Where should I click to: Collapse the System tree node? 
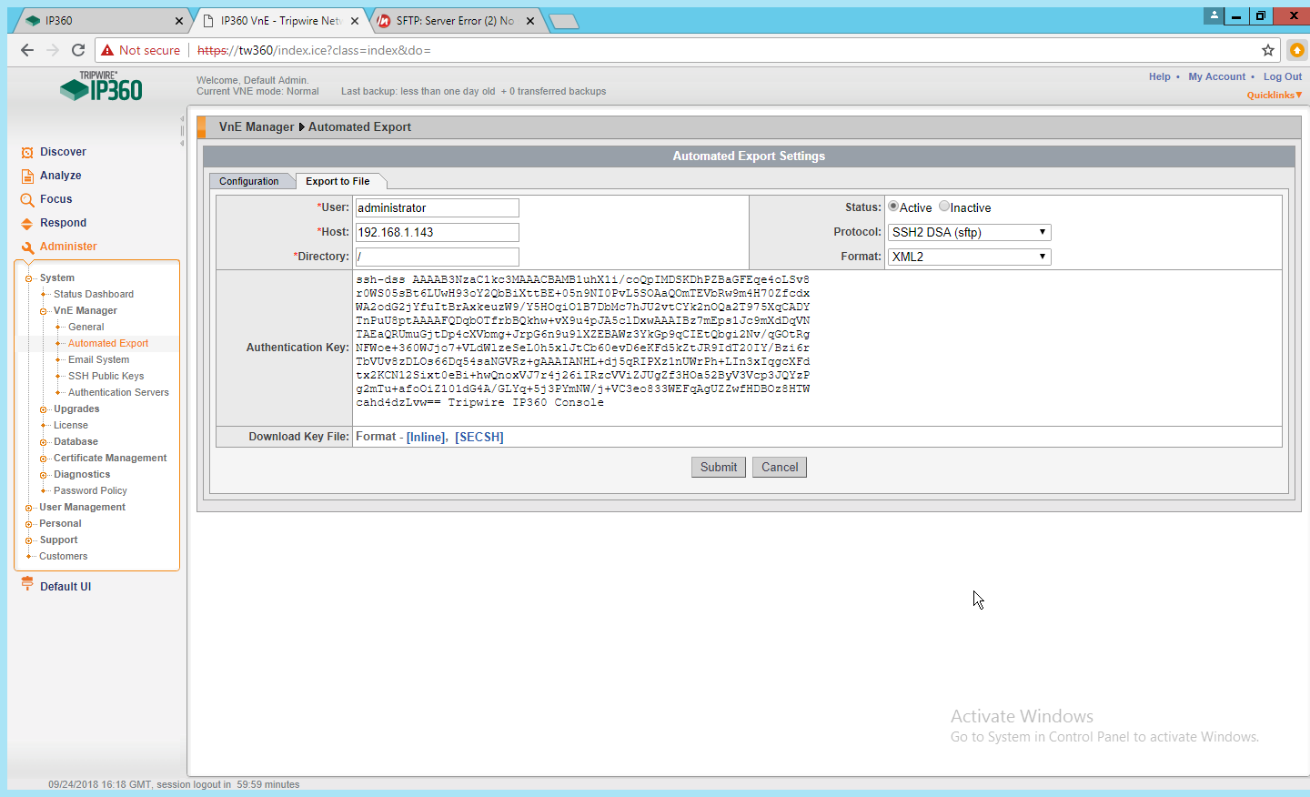(x=29, y=278)
